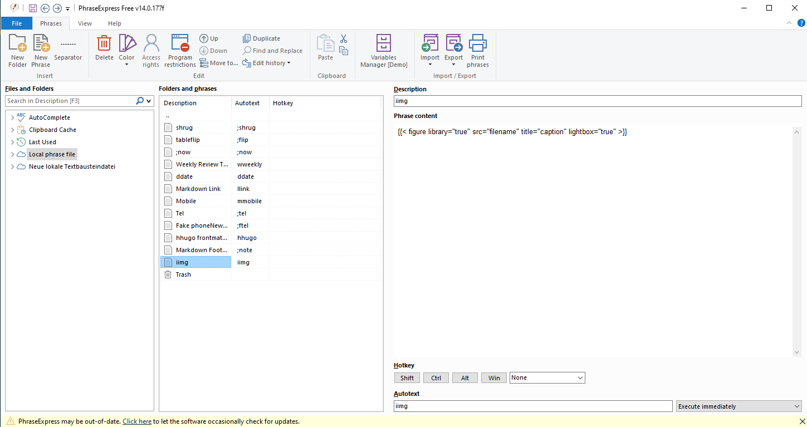Viewport: 807px width, 427px height.
Task: Expand Neue lokale Textbausteindatei node
Action: (x=12, y=166)
